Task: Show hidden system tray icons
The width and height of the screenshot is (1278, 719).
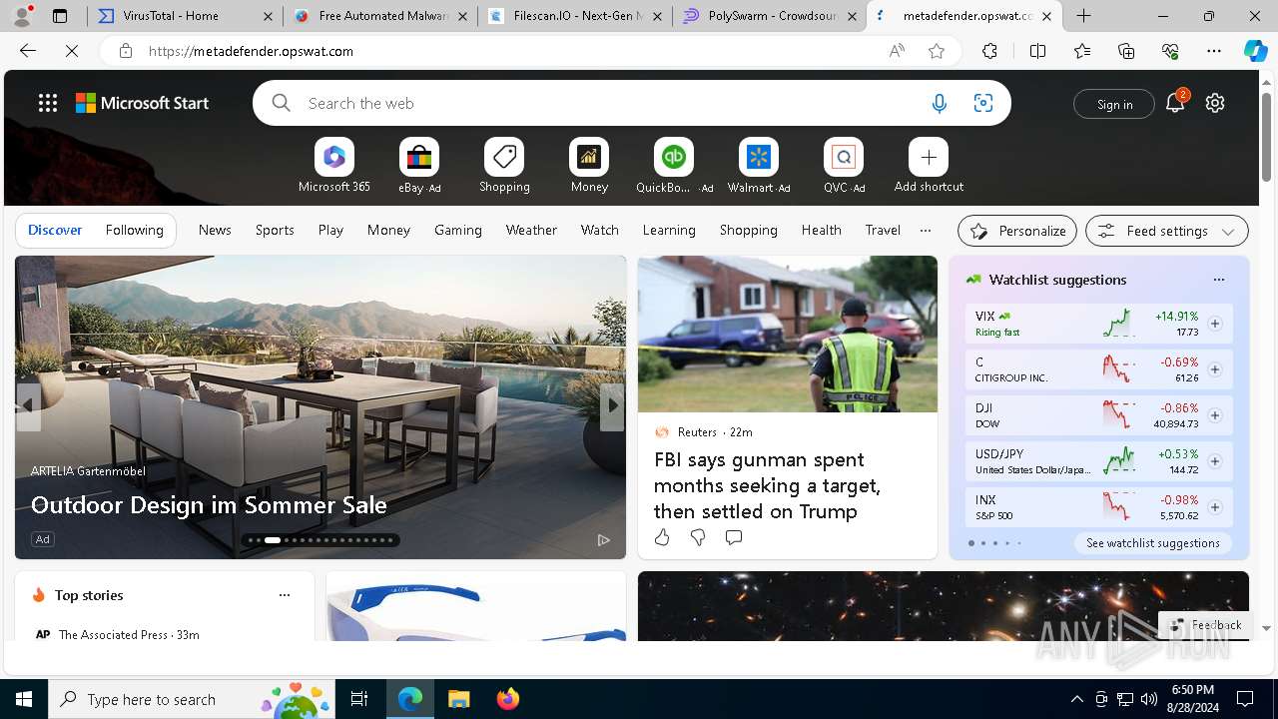Action: pos(1076,699)
